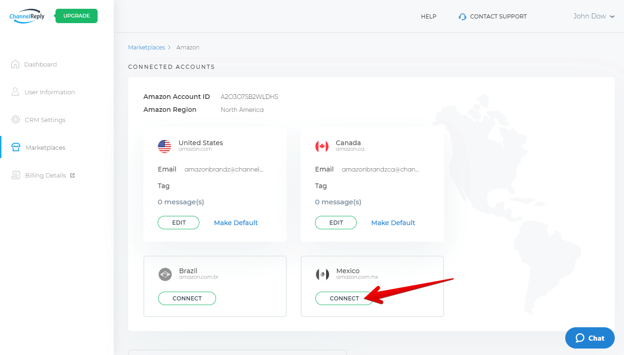The height and width of the screenshot is (355, 624).
Task: Click Make Default for Canada
Action: coord(393,223)
